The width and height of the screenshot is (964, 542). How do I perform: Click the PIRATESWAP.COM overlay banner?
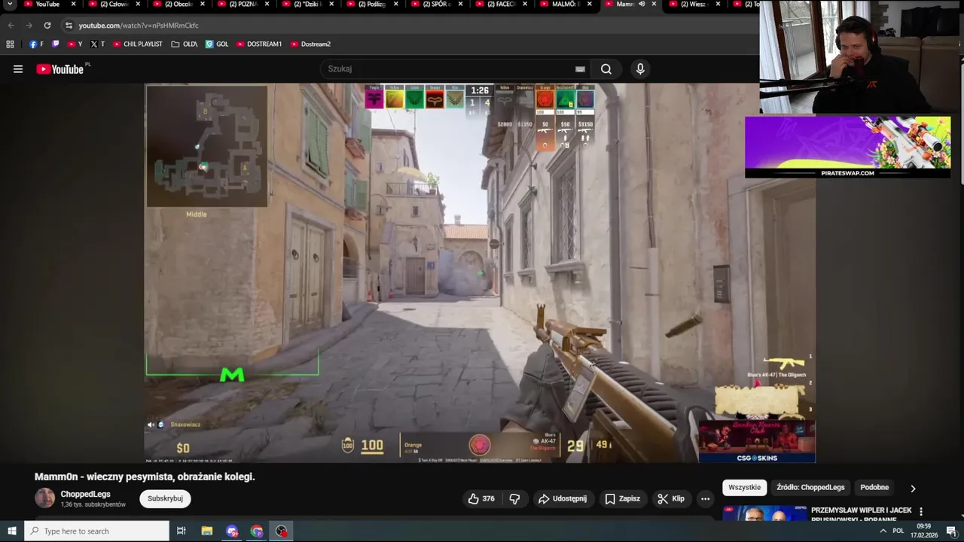tap(847, 147)
